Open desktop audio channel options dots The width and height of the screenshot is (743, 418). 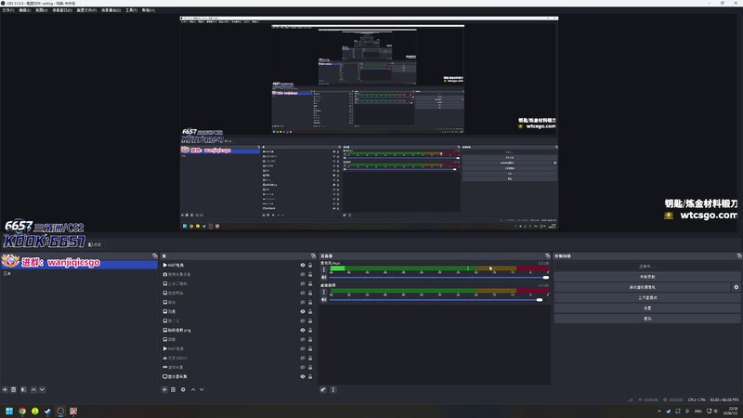324,292
